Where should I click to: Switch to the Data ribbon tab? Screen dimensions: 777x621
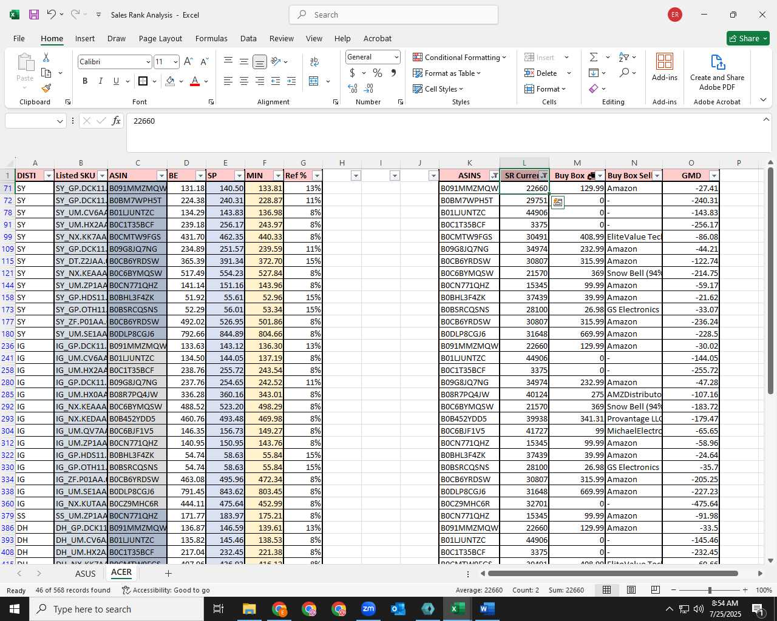(x=248, y=38)
